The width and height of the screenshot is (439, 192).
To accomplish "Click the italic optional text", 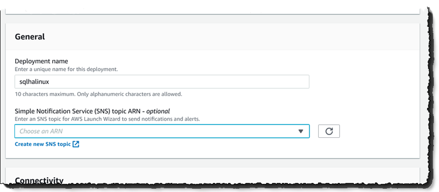I will [x=158, y=111].
